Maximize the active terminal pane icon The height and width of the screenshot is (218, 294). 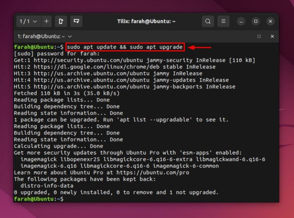tap(259, 37)
